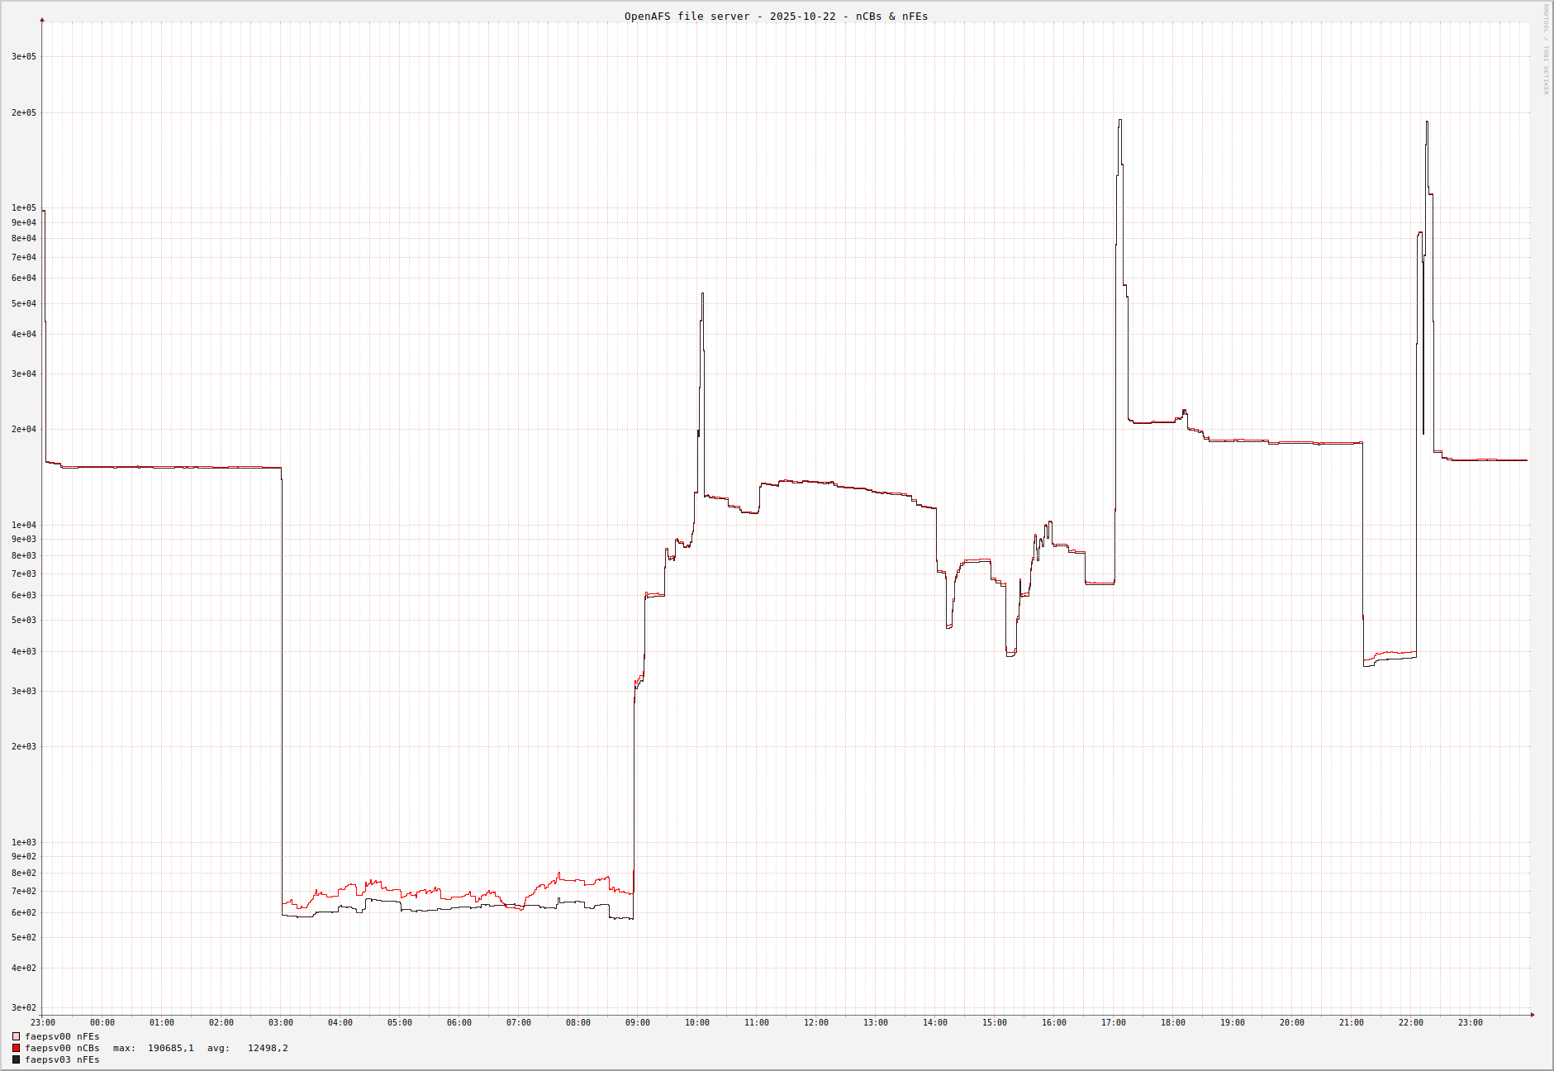Click the 17:00 time axis label
Image resolution: width=1554 pixels, height=1071 pixels.
(x=1114, y=1023)
